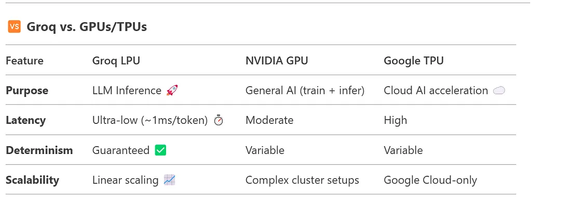571x198 pixels.
Task: Click the General AI (train + infer) cell
Action: pyautogui.click(x=305, y=91)
